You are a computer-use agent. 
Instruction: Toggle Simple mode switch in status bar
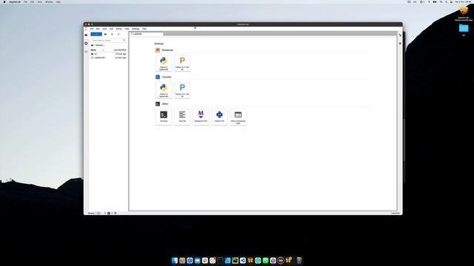pos(99,214)
